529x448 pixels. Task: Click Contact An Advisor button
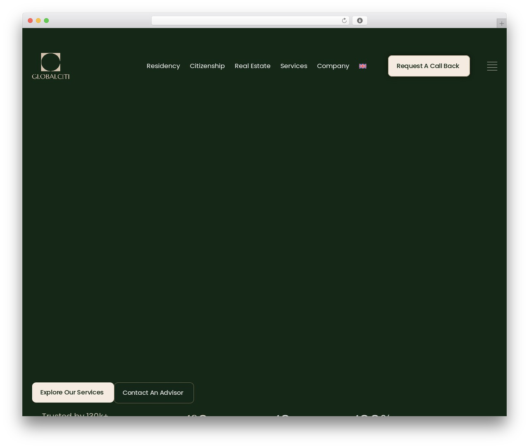tap(154, 393)
